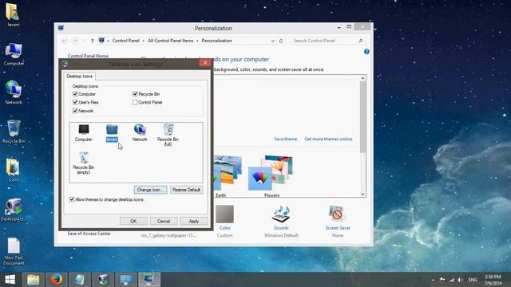Switch ENG input language indicator

pyautogui.click(x=473, y=280)
